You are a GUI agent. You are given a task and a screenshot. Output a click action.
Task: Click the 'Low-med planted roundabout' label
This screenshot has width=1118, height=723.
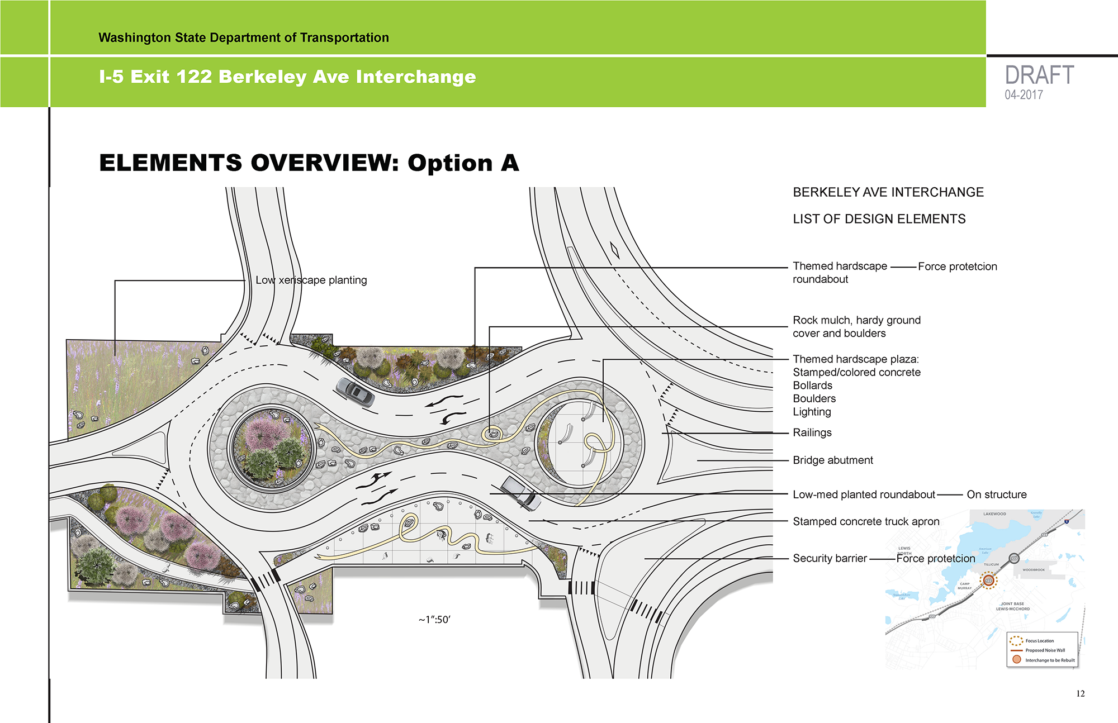click(864, 494)
